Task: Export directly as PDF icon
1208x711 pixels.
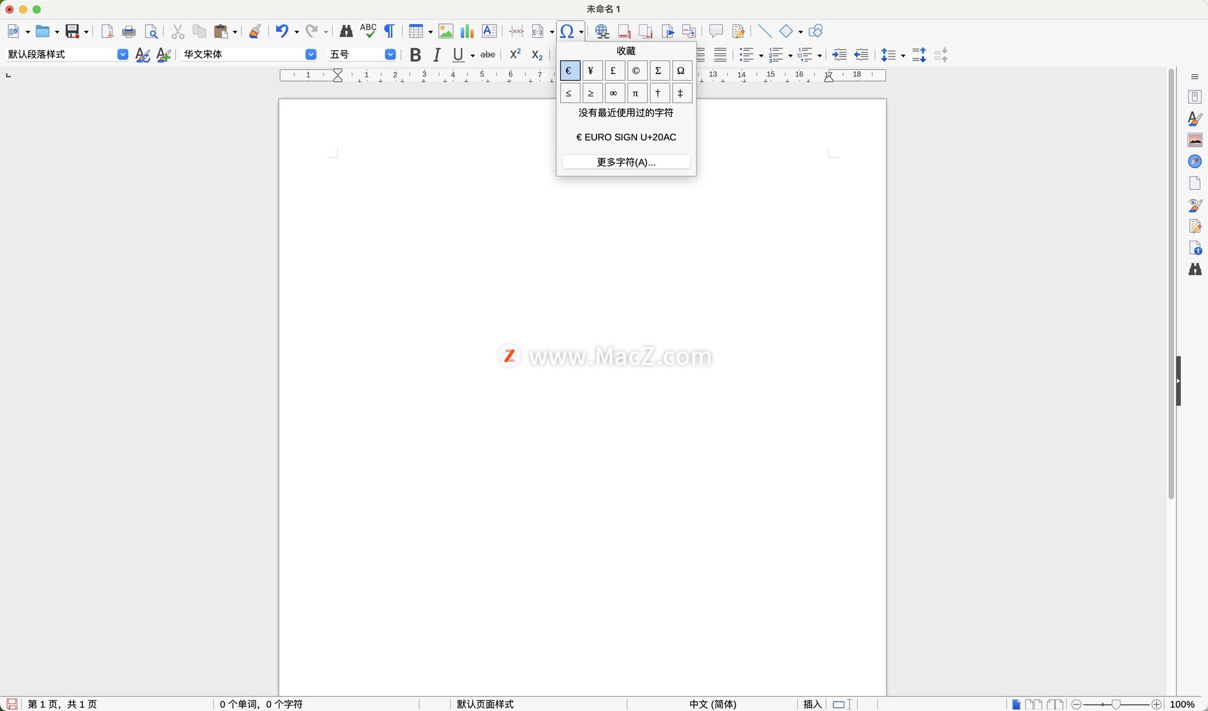Action: point(108,31)
